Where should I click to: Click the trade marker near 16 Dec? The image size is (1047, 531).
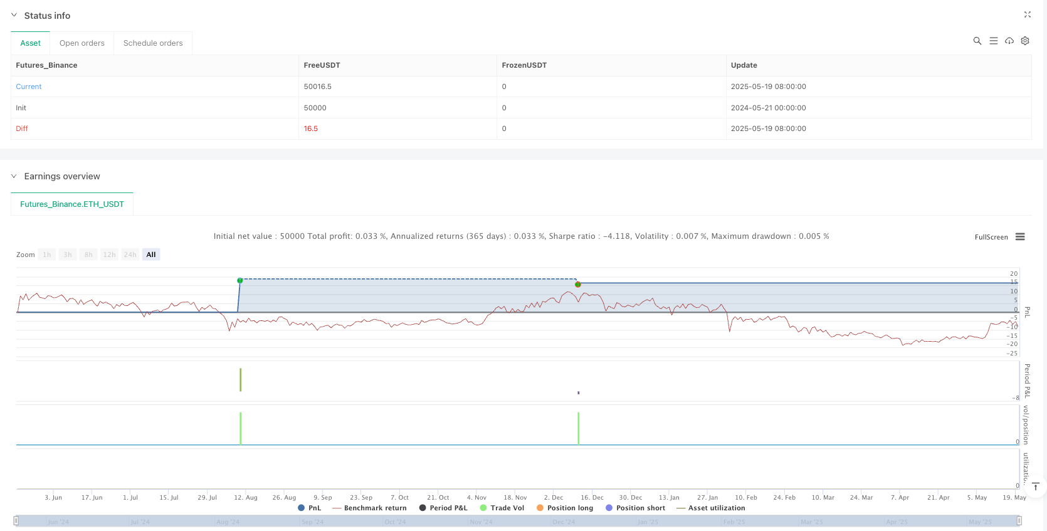pos(578,285)
